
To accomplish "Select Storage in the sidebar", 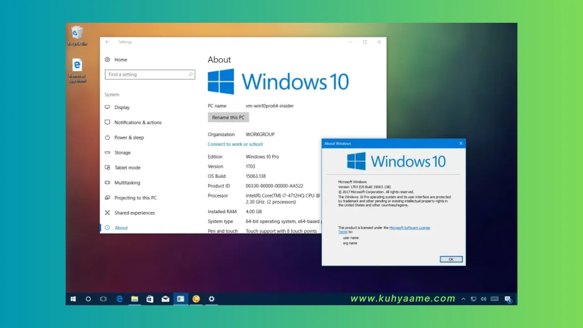I will pos(118,153).
